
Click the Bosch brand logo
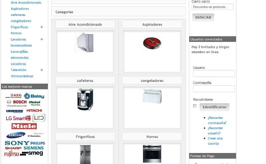pos(17,103)
